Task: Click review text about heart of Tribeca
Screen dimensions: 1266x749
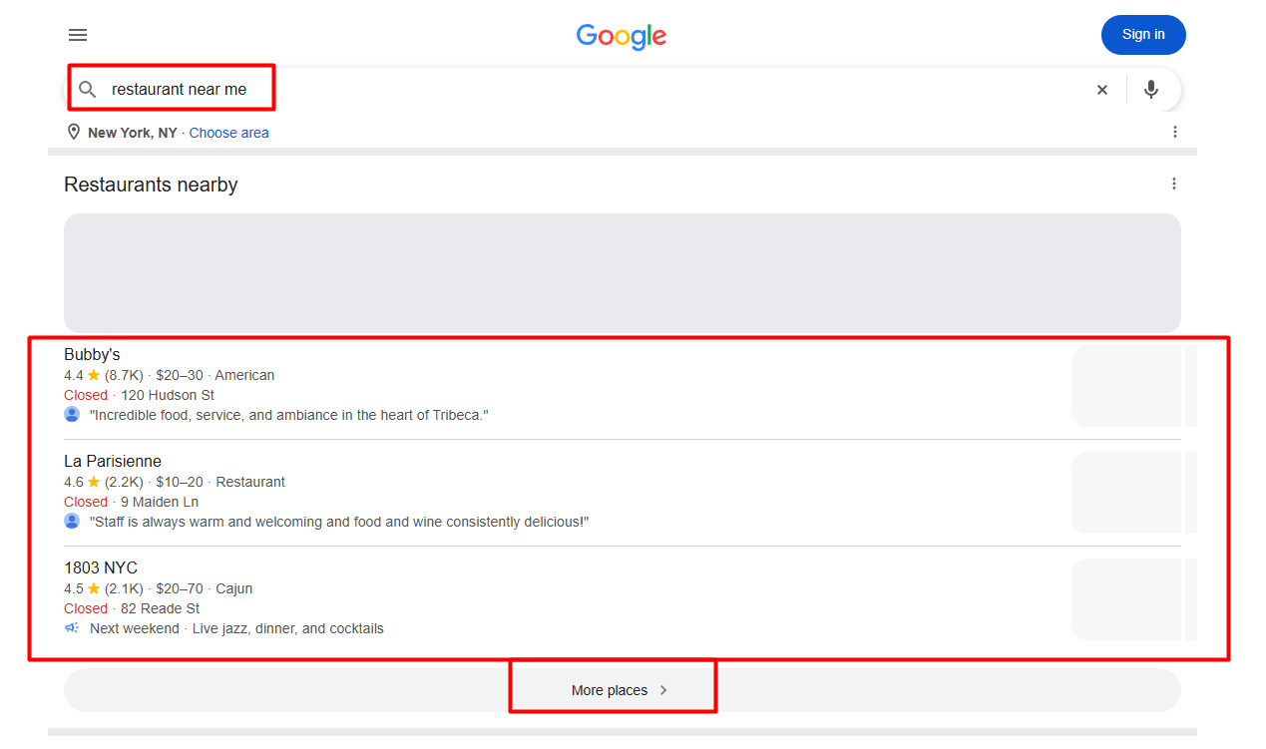Action: click(289, 415)
